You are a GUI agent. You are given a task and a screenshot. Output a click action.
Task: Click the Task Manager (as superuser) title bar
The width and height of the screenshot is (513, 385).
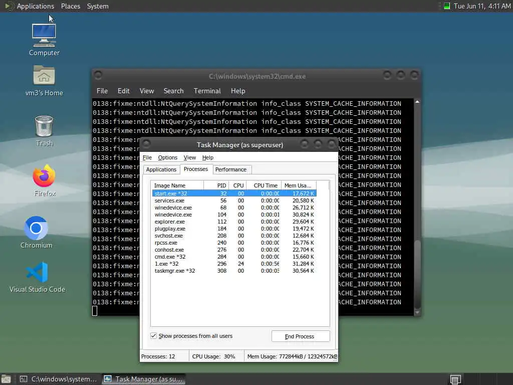click(239, 145)
